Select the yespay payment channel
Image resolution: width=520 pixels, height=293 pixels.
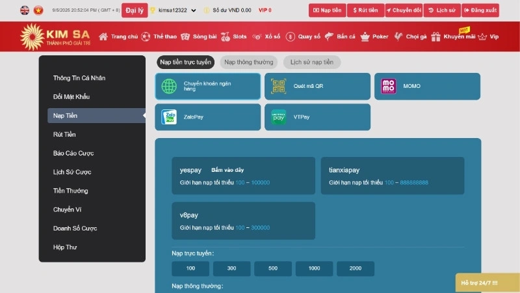point(243,176)
